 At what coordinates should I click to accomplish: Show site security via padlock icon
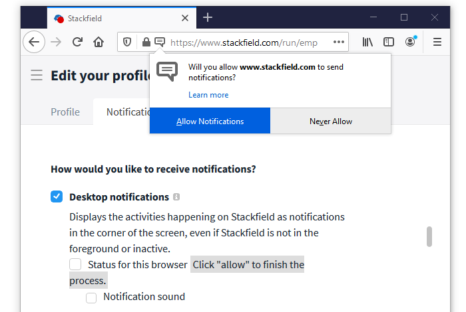point(146,42)
